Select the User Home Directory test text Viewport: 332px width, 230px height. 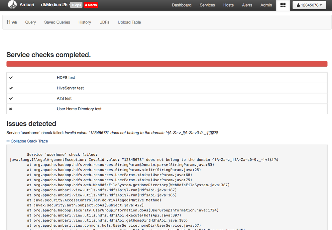point(79,109)
